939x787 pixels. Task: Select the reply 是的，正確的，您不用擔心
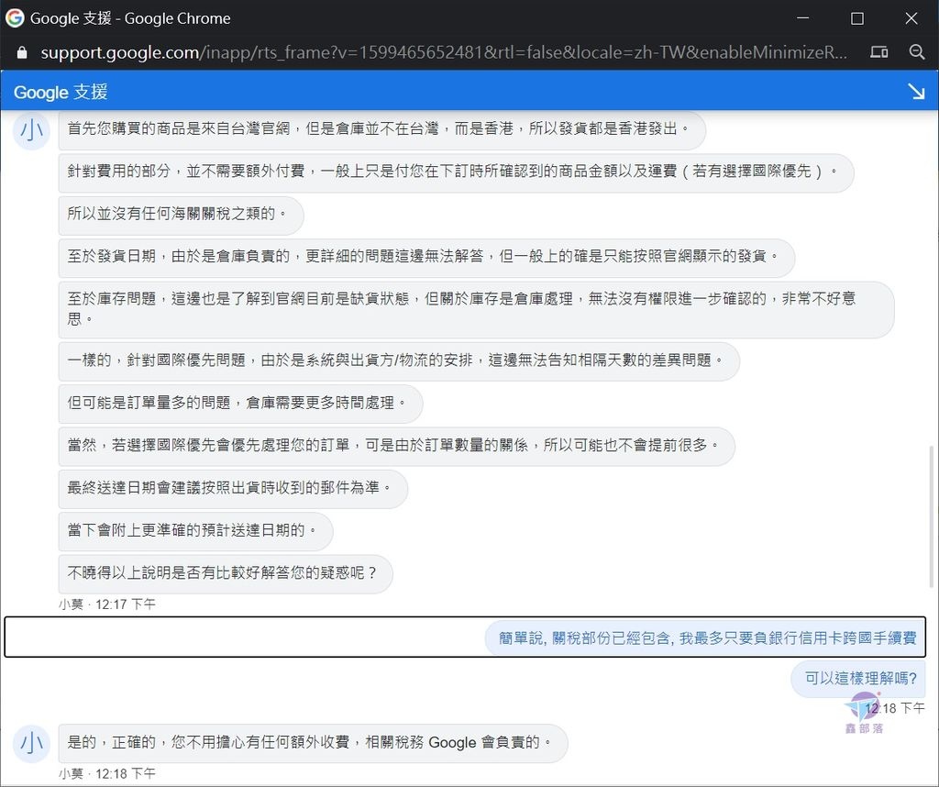click(313, 743)
